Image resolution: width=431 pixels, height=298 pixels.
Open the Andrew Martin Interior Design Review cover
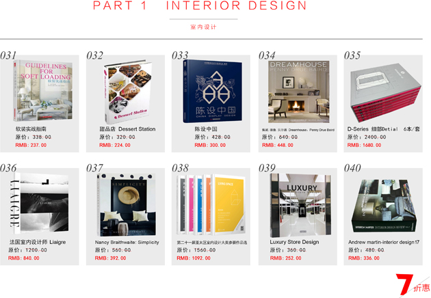384,206
